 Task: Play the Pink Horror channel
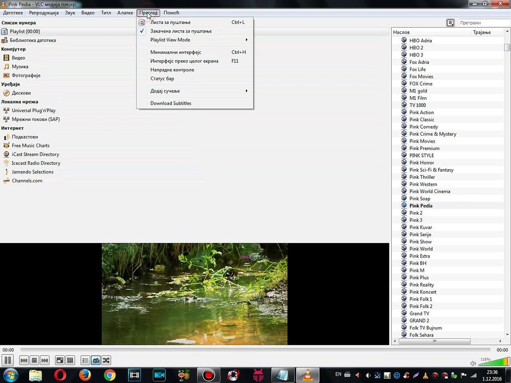[x=422, y=163]
